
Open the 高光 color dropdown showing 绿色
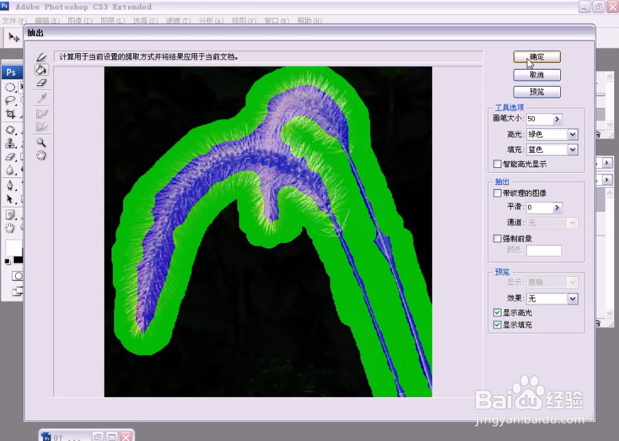point(552,134)
